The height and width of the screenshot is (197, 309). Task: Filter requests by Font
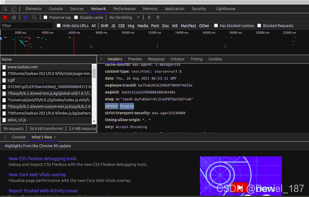coord(155,26)
